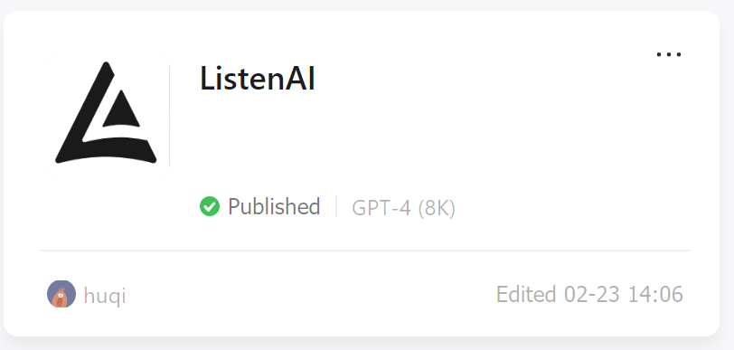The height and width of the screenshot is (350, 734).
Task: Open the ListenAI bot card
Action: (x=362, y=174)
